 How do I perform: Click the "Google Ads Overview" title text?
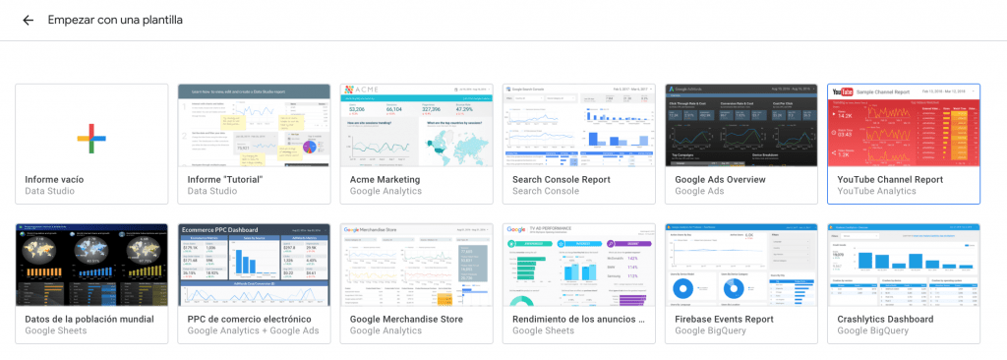tap(720, 179)
